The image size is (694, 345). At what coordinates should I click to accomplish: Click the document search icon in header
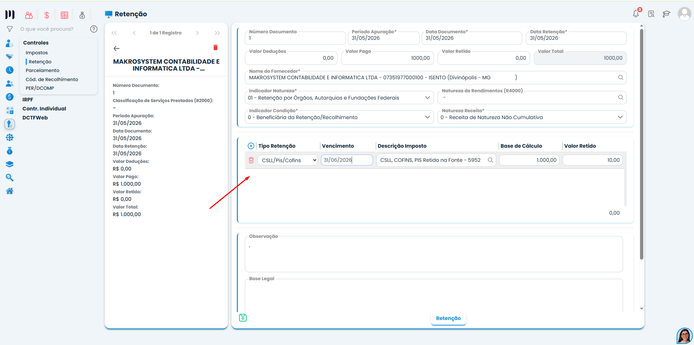651,14
